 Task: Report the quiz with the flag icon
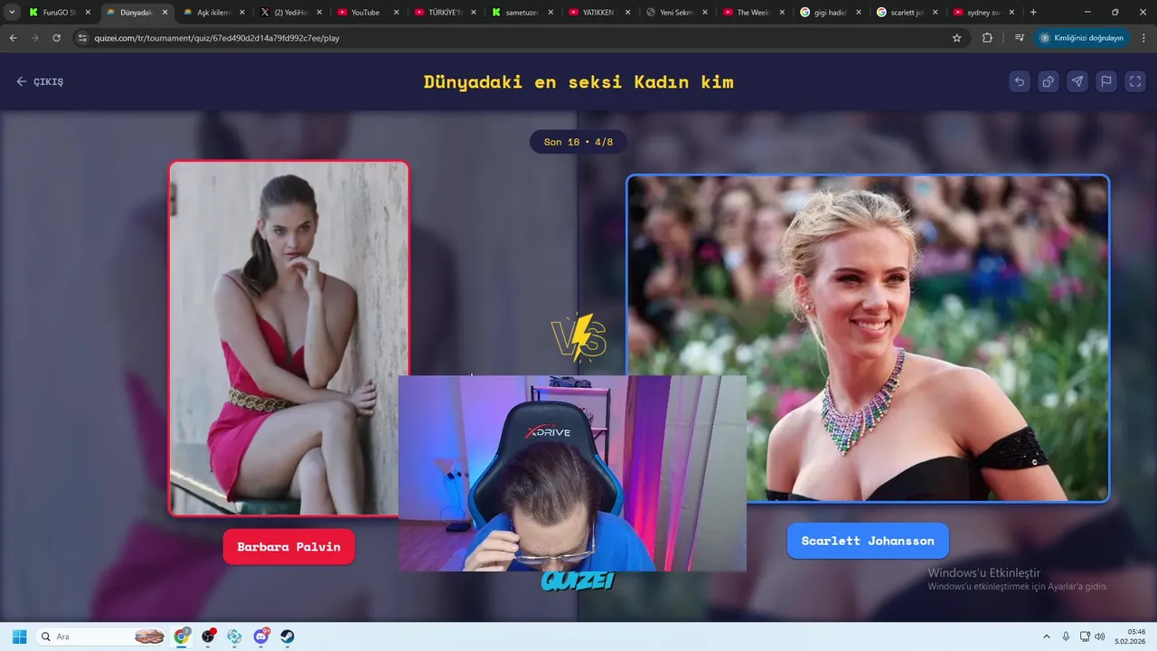(1106, 81)
